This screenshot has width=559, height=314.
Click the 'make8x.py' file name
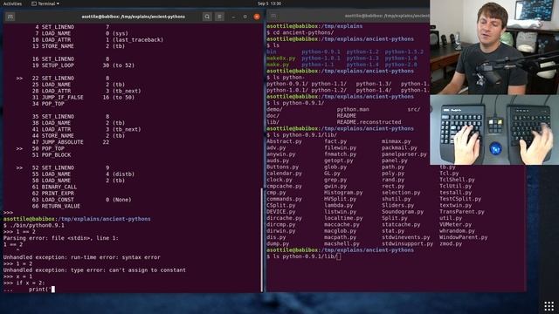pyautogui.click(x=281, y=58)
